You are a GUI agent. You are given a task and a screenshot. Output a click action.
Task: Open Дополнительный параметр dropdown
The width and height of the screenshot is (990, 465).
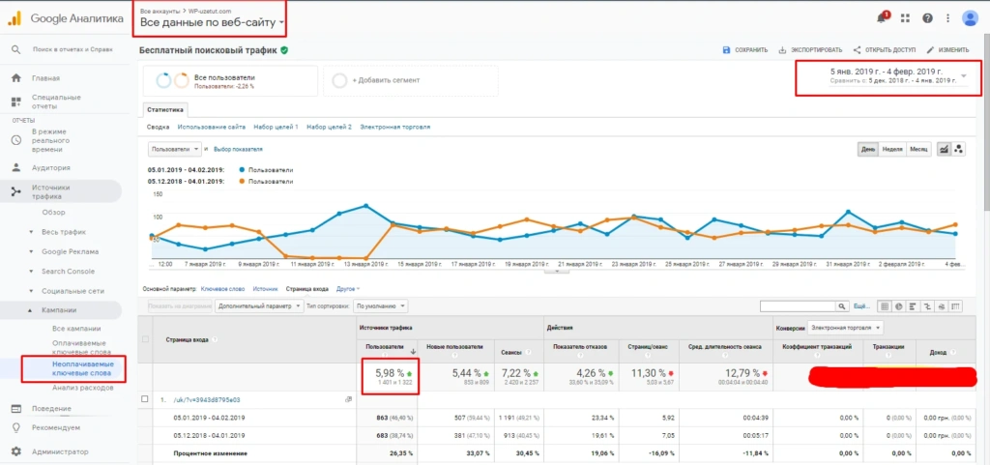tap(259, 306)
